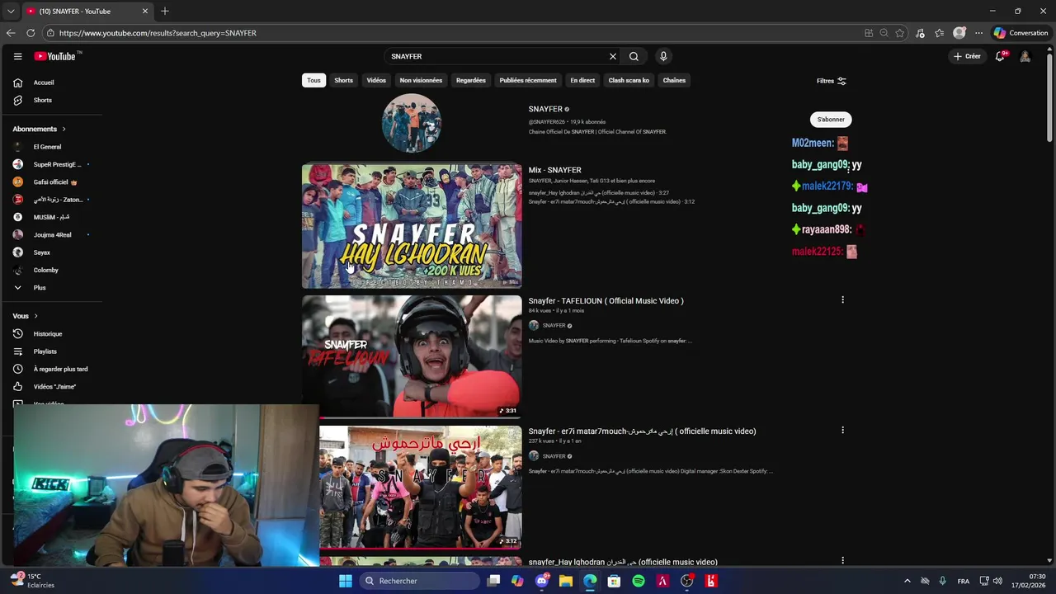The image size is (1056, 594).
Task: Submit search with the magnifier button
Action: 634,56
